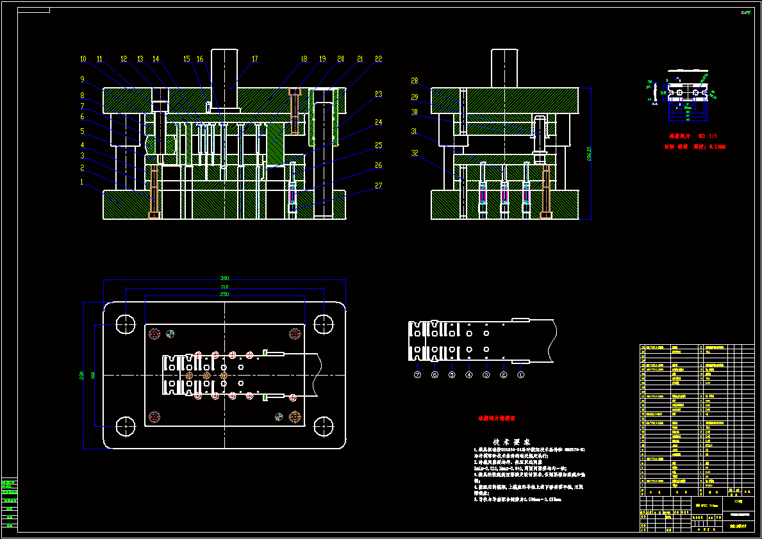
Task: Select the 206.15 height dimension text
Action: [589, 154]
